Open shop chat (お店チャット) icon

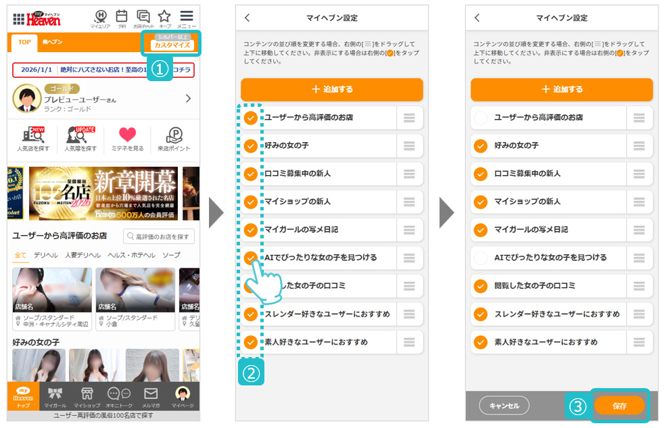pyautogui.click(x=143, y=18)
